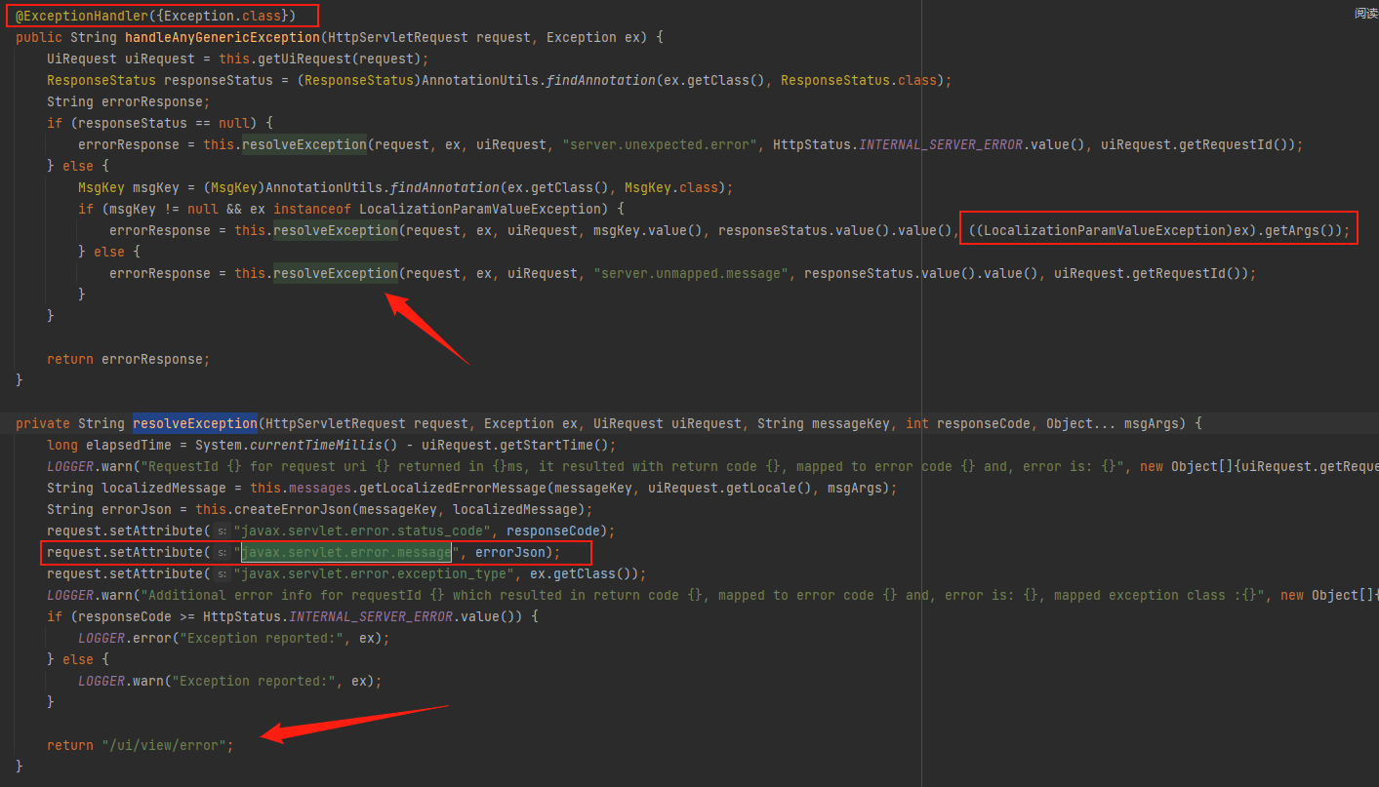Screen dimensions: 1379x787
Task: Click the 'return errorResponse;' statement
Action: pos(128,360)
